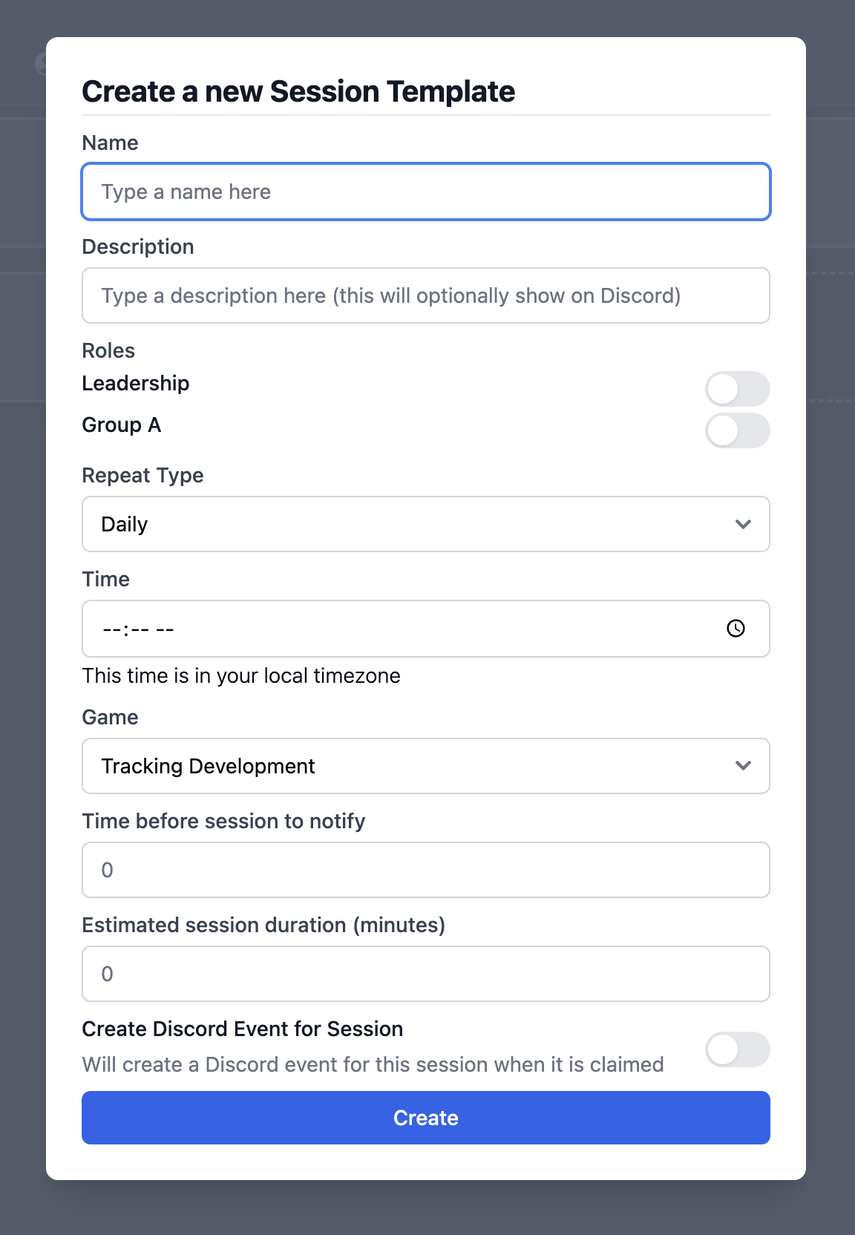Open the Game dropdown
This screenshot has width=855, height=1235.
pyautogui.click(x=425, y=766)
